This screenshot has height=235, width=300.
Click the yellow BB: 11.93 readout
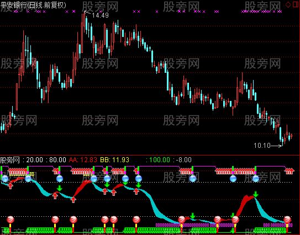pyautogui.click(x=115, y=160)
